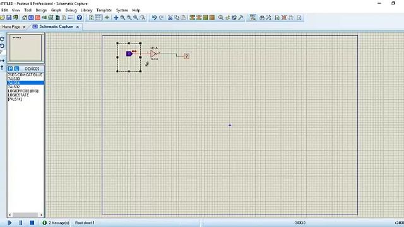Click the Zoom to Fit Sheet icon
The image size is (404, 227).
tap(136, 18)
